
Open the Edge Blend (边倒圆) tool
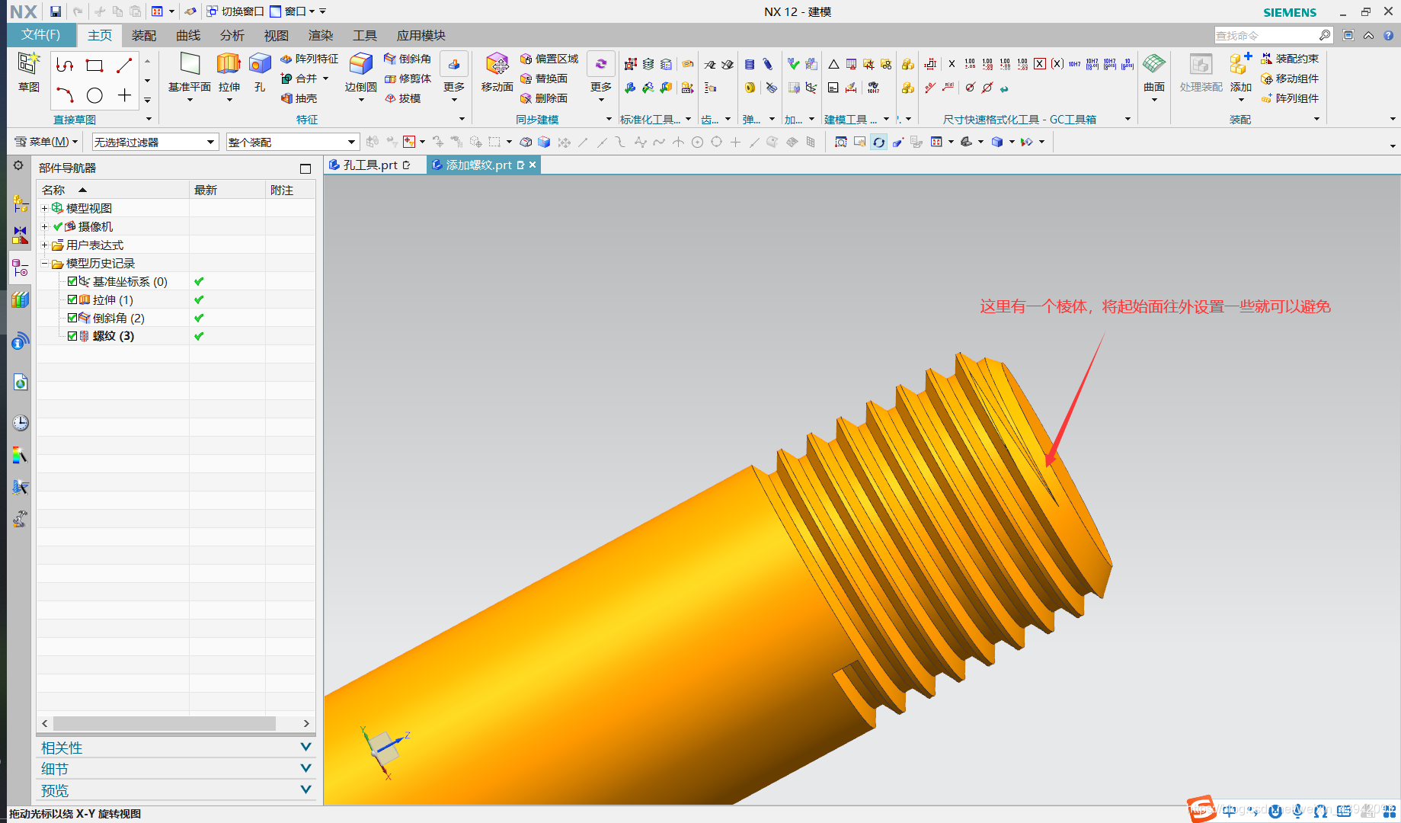(x=360, y=73)
